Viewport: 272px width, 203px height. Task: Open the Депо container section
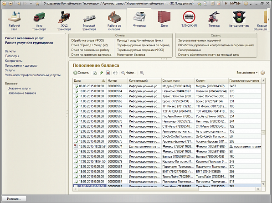pos(164,19)
